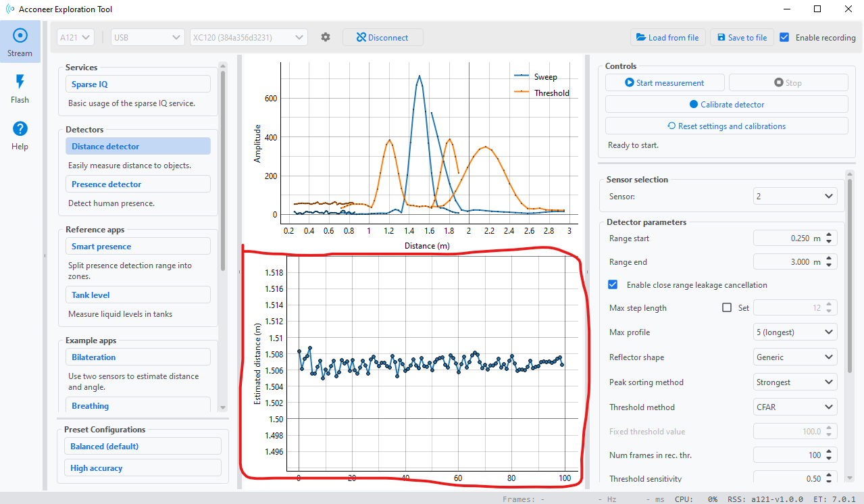The height and width of the screenshot is (504, 864).
Task: Click the Threshold legend entry
Action: point(552,93)
